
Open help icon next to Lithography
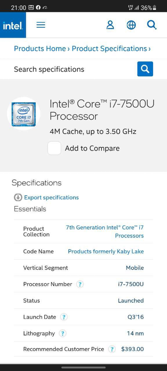pos(62,334)
